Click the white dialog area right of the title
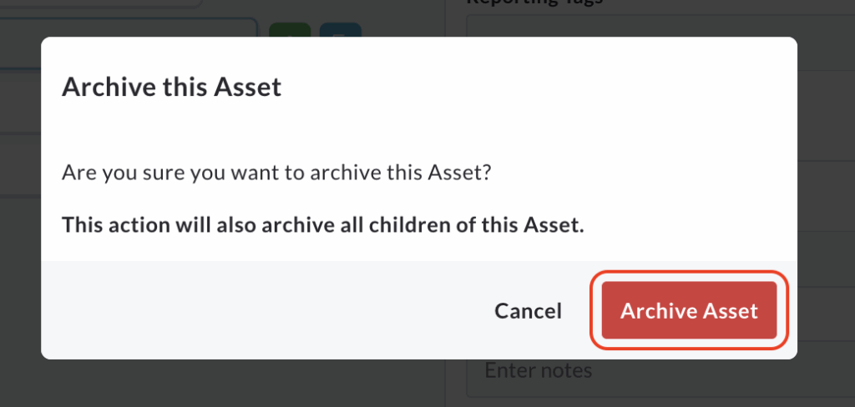This screenshot has width=855, height=407. (x=543, y=87)
